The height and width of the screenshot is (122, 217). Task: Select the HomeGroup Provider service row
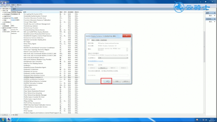click(51, 28)
